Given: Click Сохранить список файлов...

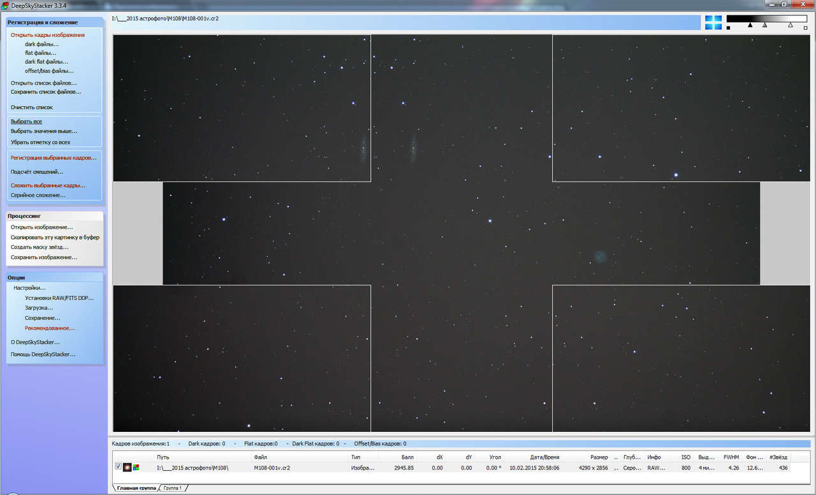Looking at the screenshot, I should 46,92.
